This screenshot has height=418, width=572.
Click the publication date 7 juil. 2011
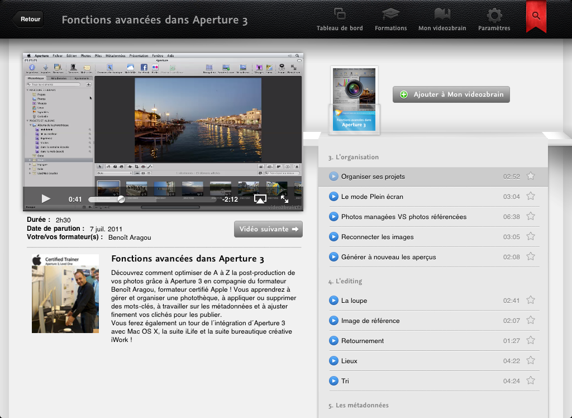[x=106, y=229]
